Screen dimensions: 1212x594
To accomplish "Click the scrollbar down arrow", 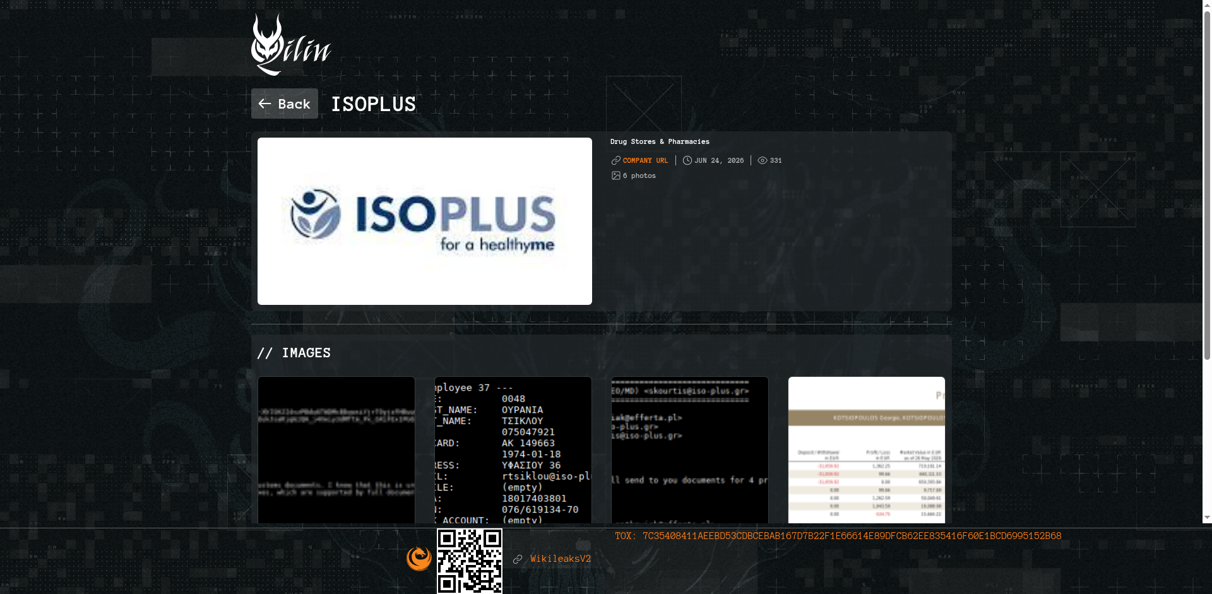I will pyautogui.click(x=1207, y=518).
